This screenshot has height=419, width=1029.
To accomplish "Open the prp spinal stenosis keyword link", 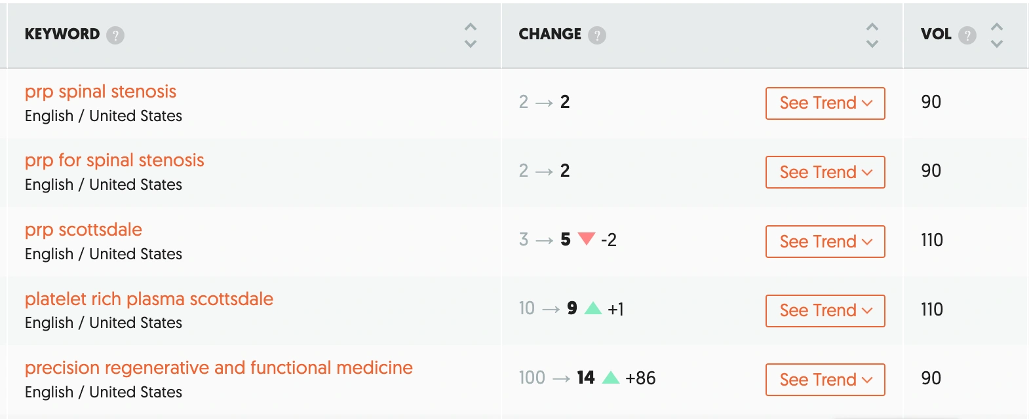I will tap(100, 92).
